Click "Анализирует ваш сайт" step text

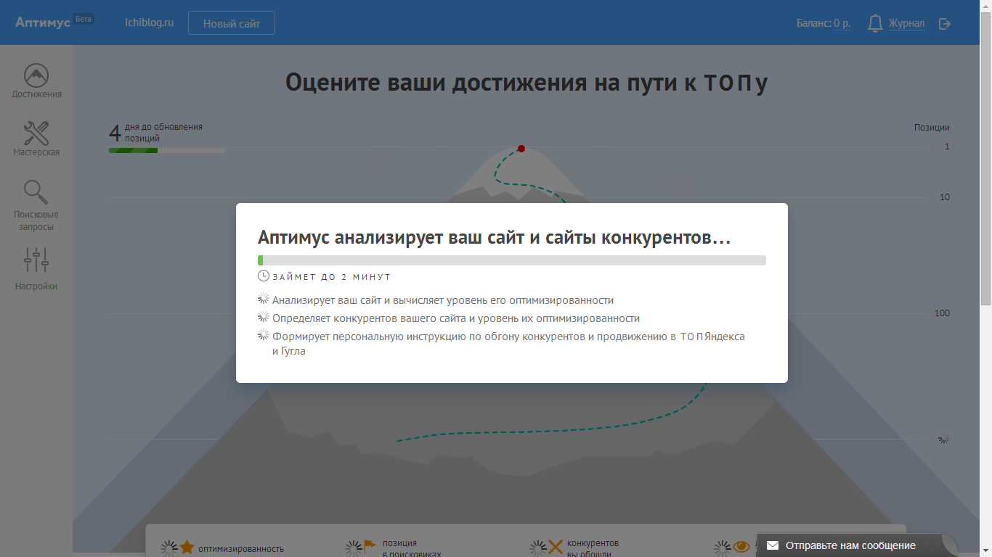(x=443, y=300)
